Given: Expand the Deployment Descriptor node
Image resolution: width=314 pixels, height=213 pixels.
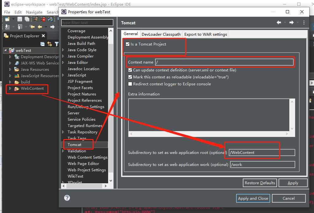Looking at the screenshot, I should point(10,57).
